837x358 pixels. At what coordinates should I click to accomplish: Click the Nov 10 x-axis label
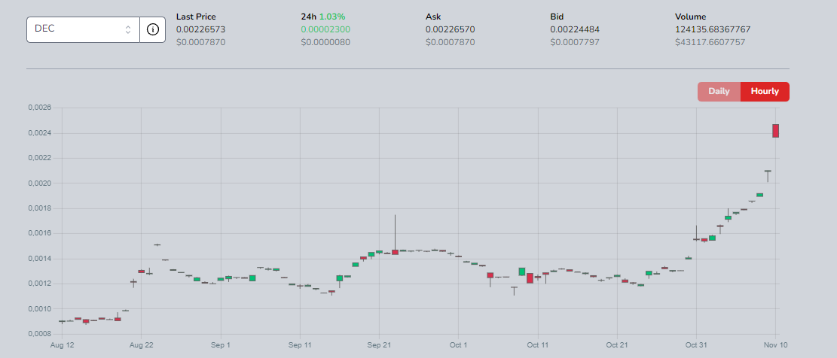point(775,345)
